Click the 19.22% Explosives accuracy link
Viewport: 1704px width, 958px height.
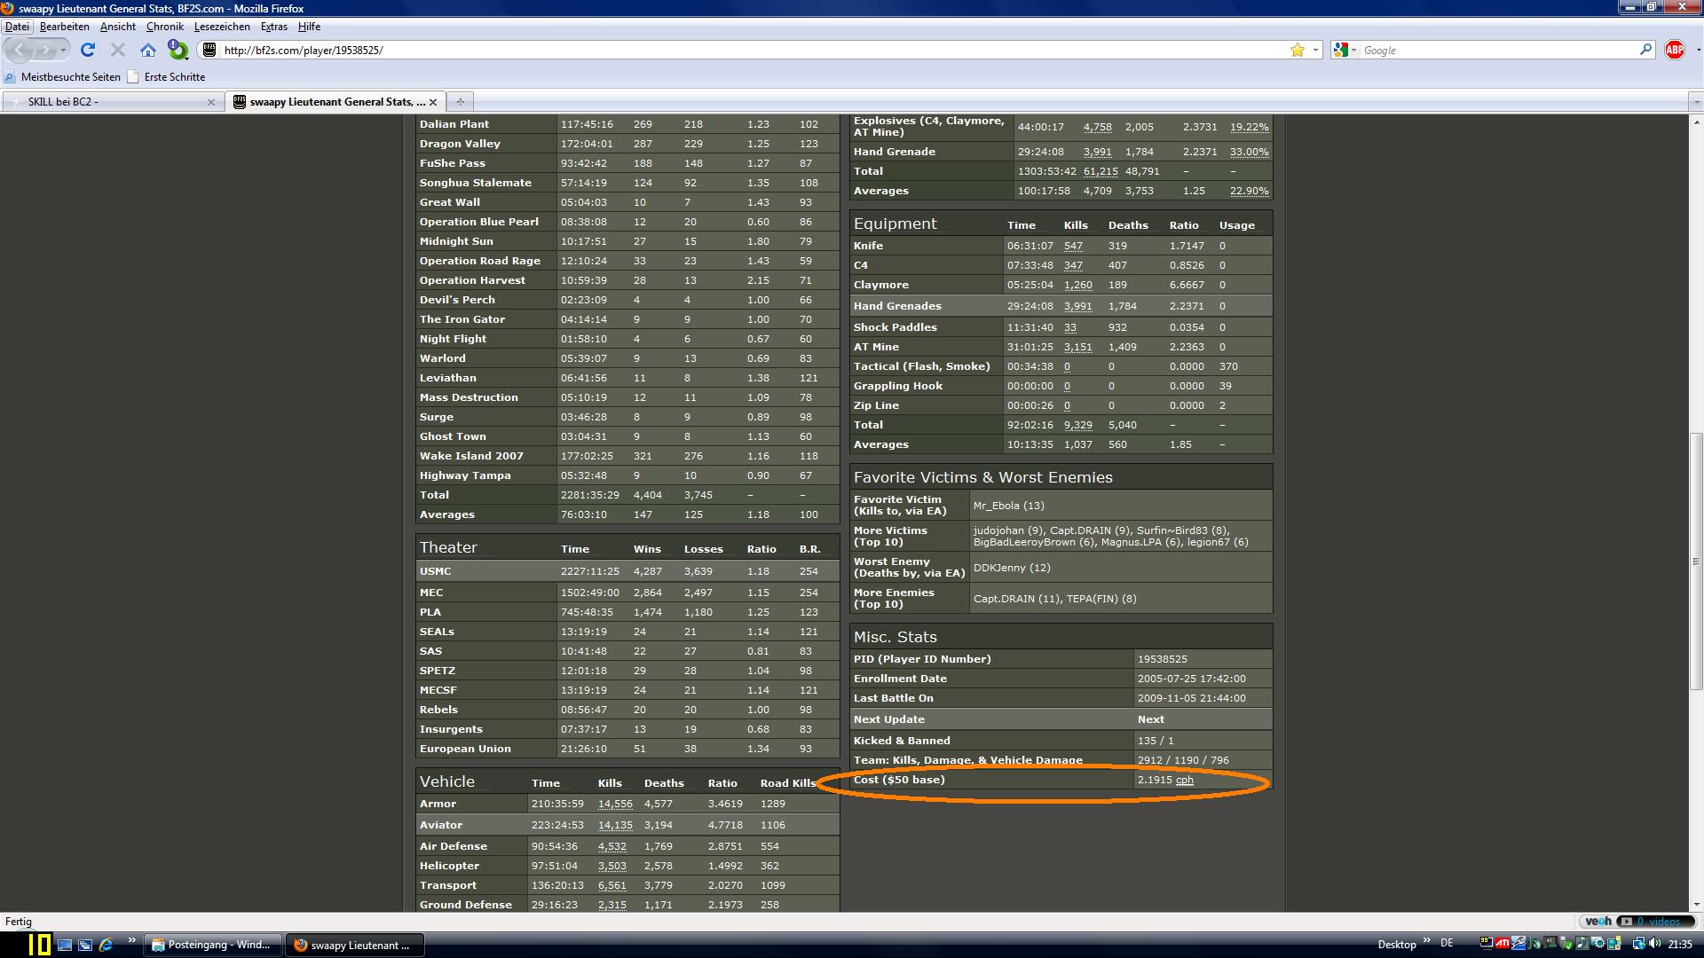[1249, 127]
